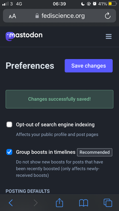Go back with the Safari back arrow
119x211 pixels.
pos(11,203)
